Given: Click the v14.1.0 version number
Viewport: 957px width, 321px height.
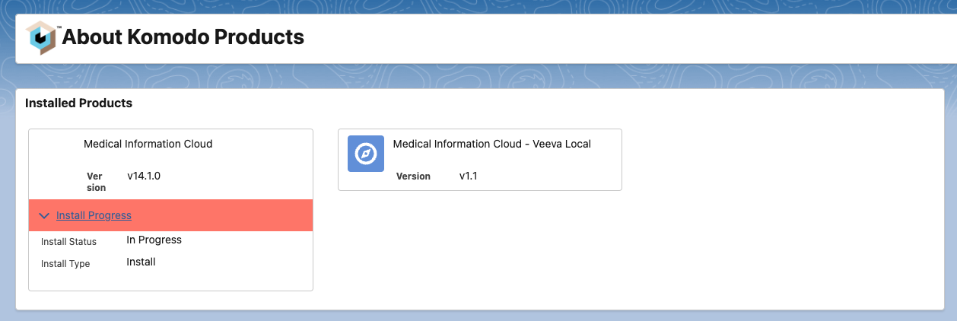Looking at the screenshot, I should click(x=144, y=176).
